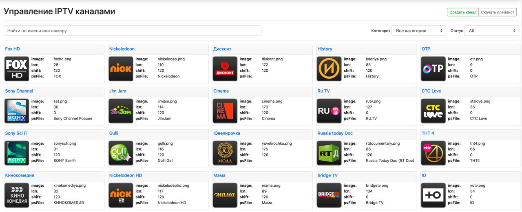
Task: Click the Cinema channel logo
Action: (x=225, y=111)
